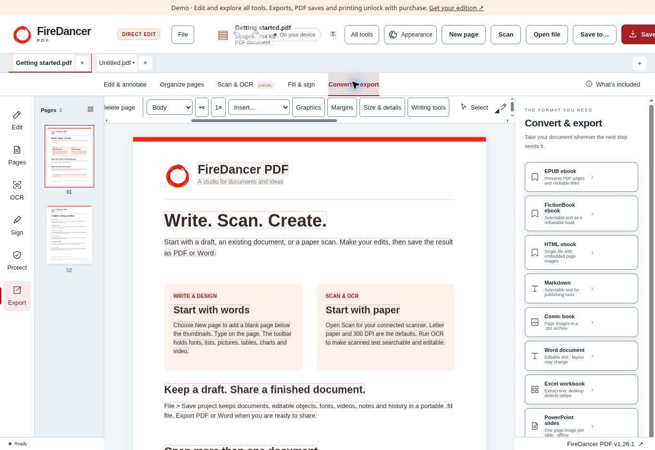
Task: Click the All tools button
Action: tap(362, 35)
